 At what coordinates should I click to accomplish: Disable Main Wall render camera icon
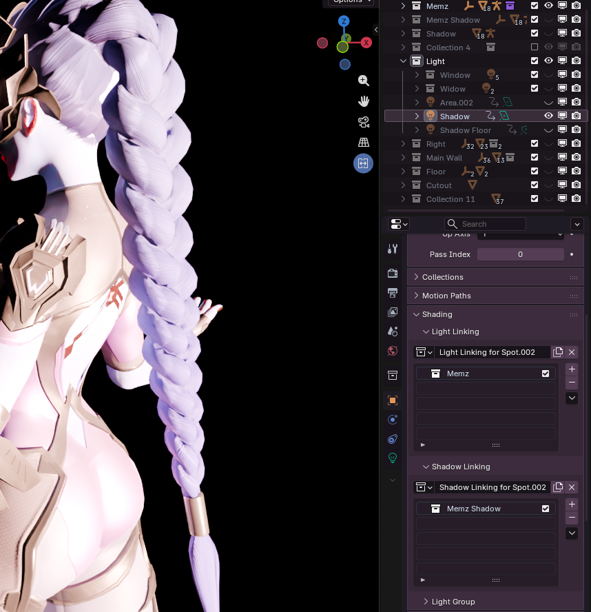576,157
